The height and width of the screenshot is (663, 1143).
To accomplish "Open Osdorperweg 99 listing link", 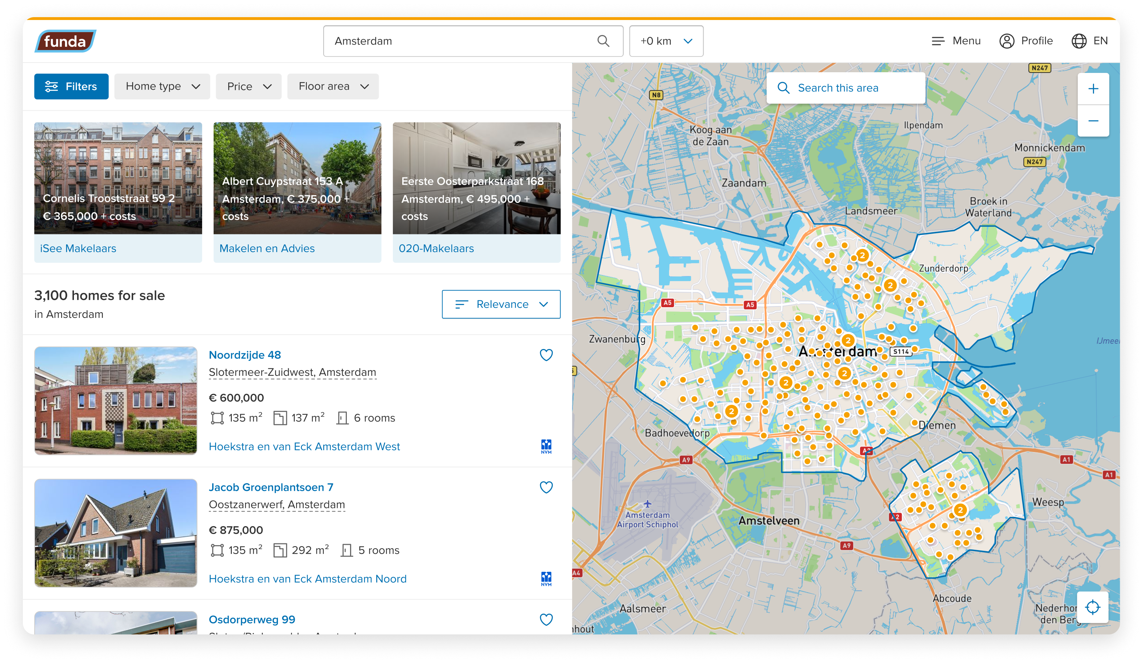I will (252, 620).
